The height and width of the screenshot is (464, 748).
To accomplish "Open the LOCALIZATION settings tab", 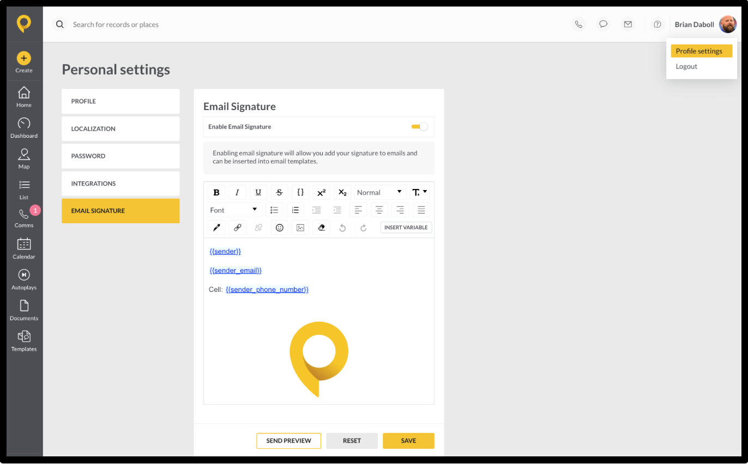I will [120, 129].
